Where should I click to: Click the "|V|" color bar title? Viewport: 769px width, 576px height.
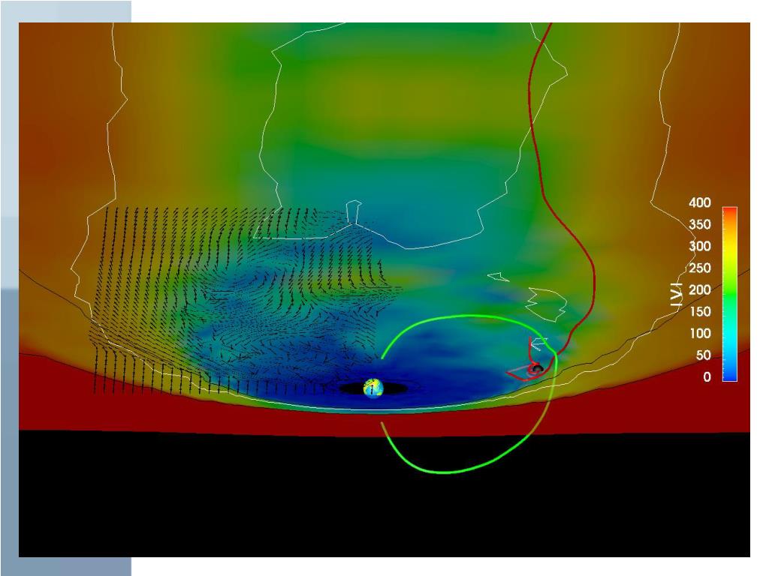pos(677,294)
